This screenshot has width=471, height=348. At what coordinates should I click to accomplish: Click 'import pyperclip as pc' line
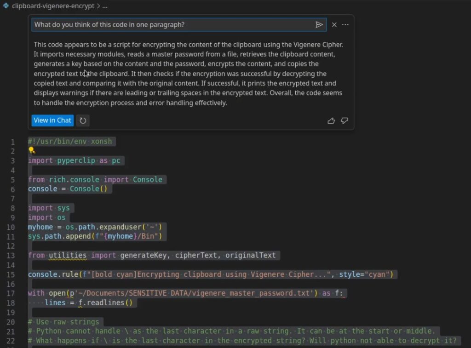74,160
